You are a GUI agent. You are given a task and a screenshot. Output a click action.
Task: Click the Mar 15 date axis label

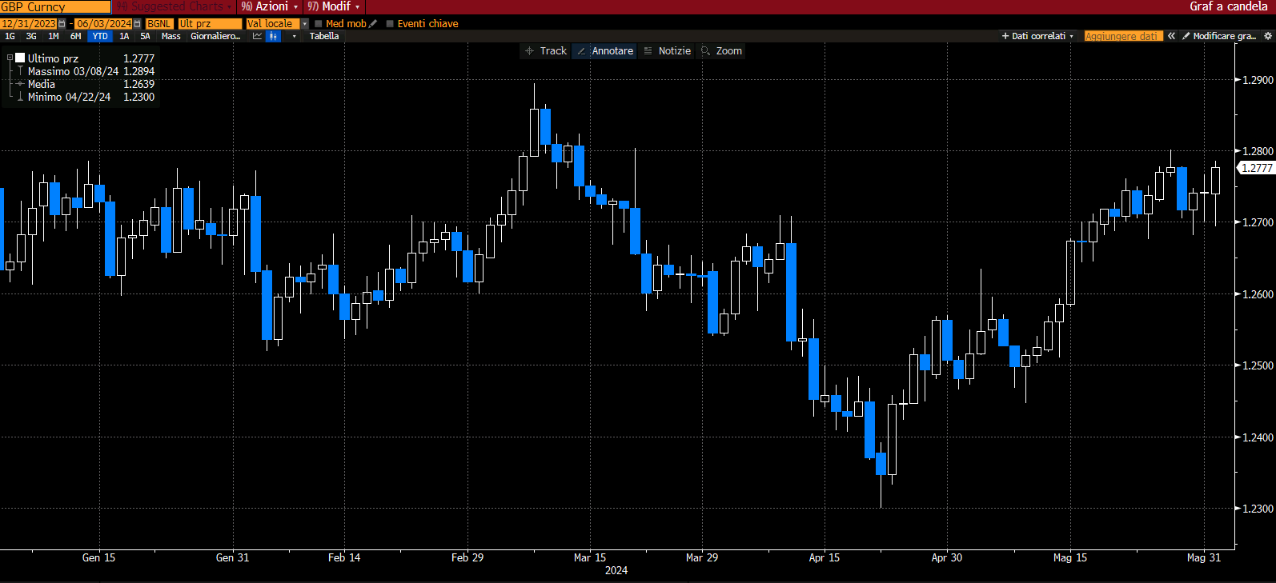click(x=590, y=557)
